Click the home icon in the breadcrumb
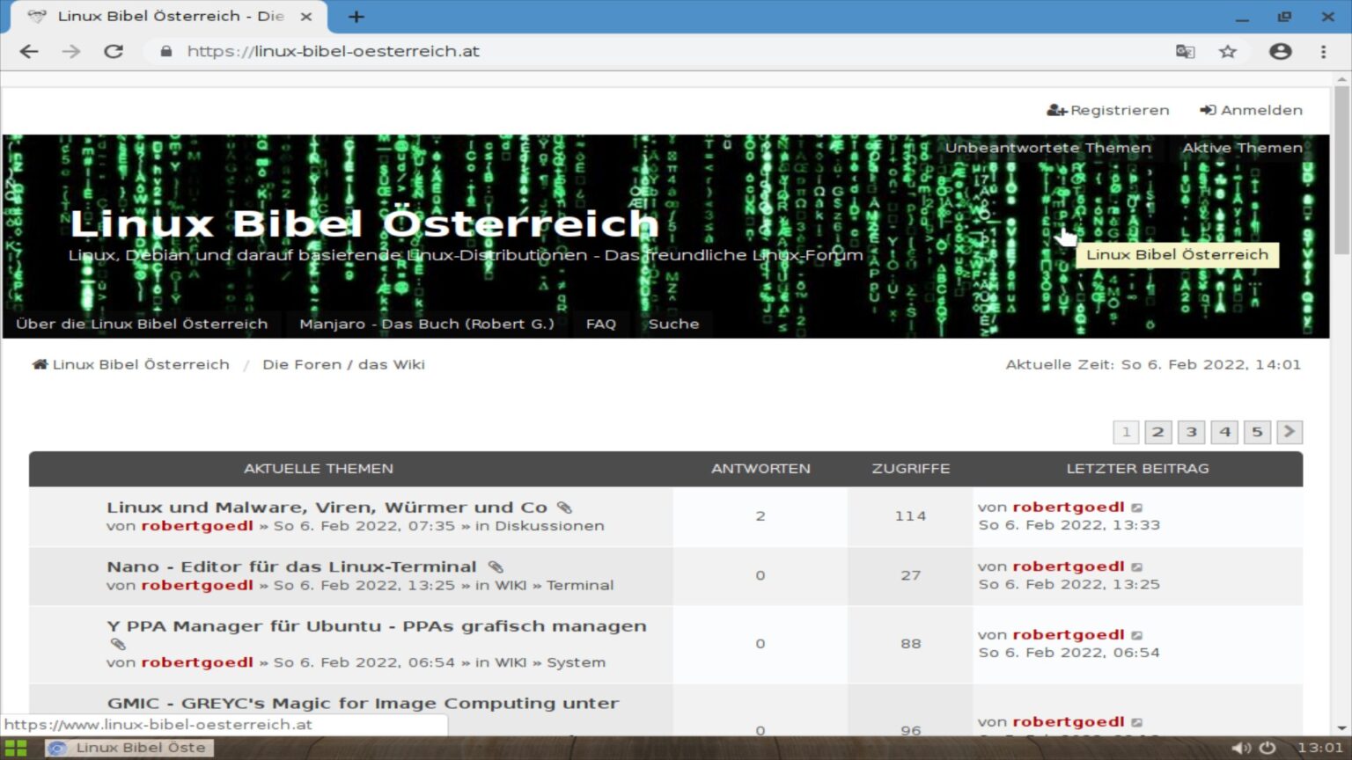The height and width of the screenshot is (760, 1352). 39,363
